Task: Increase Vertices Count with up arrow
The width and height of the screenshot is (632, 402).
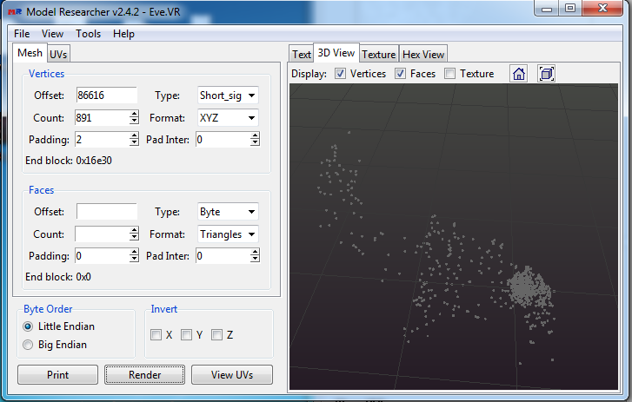Action: coord(134,114)
